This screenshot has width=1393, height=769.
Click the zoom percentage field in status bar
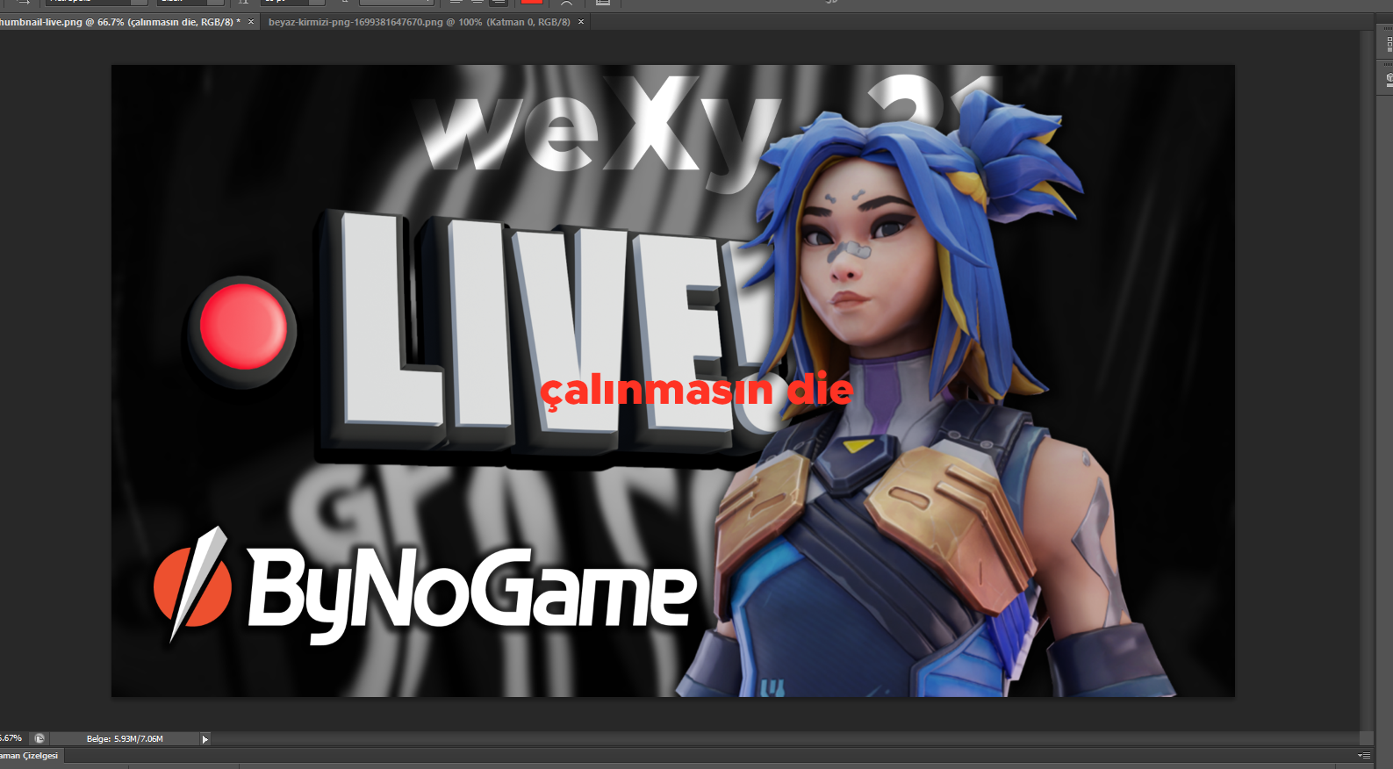pyautogui.click(x=11, y=738)
